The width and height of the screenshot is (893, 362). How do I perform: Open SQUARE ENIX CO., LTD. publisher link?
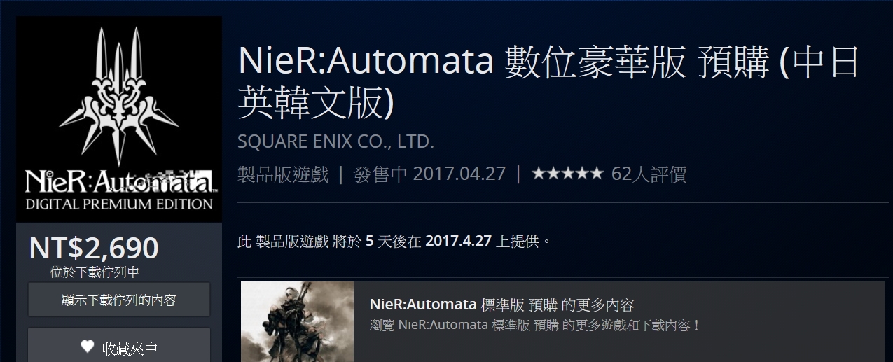coord(336,142)
